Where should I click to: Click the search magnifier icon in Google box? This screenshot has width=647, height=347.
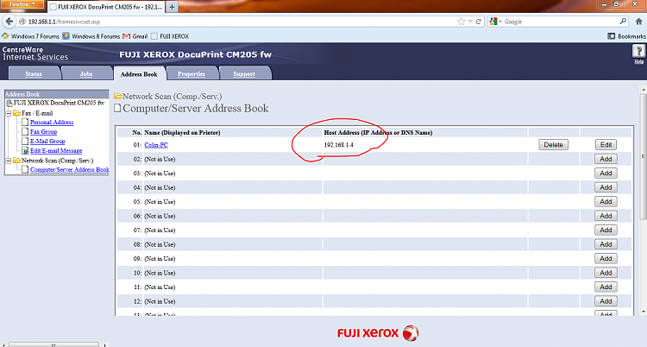(623, 21)
